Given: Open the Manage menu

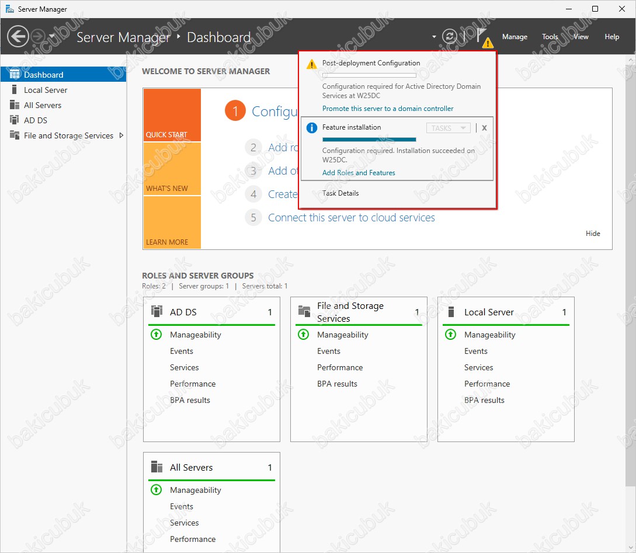Looking at the screenshot, I should click(x=515, y=36).
